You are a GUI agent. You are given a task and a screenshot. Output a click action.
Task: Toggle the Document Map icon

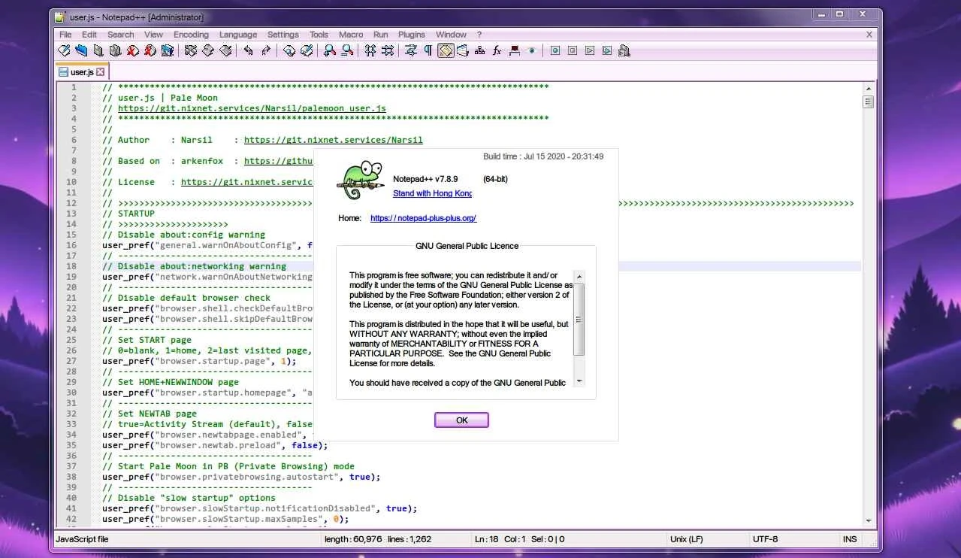[480, 50]
